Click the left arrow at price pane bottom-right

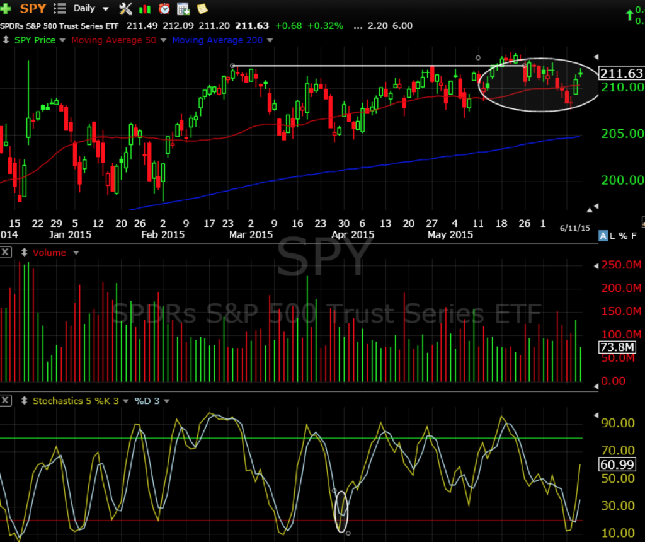(x=596, y=205)
